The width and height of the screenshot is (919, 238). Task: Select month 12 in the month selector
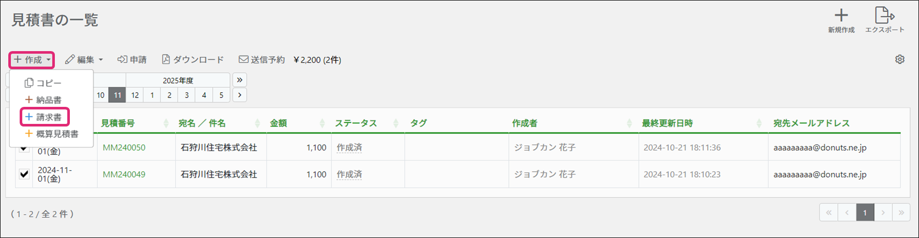pyautogui.click(x=135, y=95)
